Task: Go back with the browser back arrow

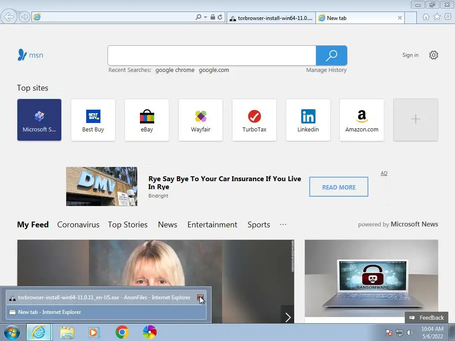Action: [9, 17]
